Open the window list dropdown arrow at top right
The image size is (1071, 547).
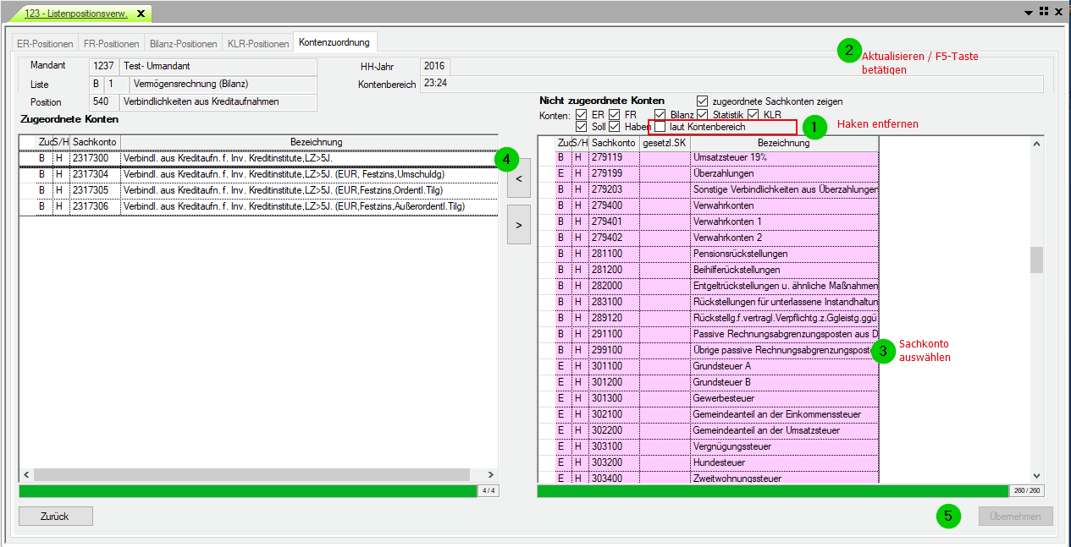point(1028,12)
